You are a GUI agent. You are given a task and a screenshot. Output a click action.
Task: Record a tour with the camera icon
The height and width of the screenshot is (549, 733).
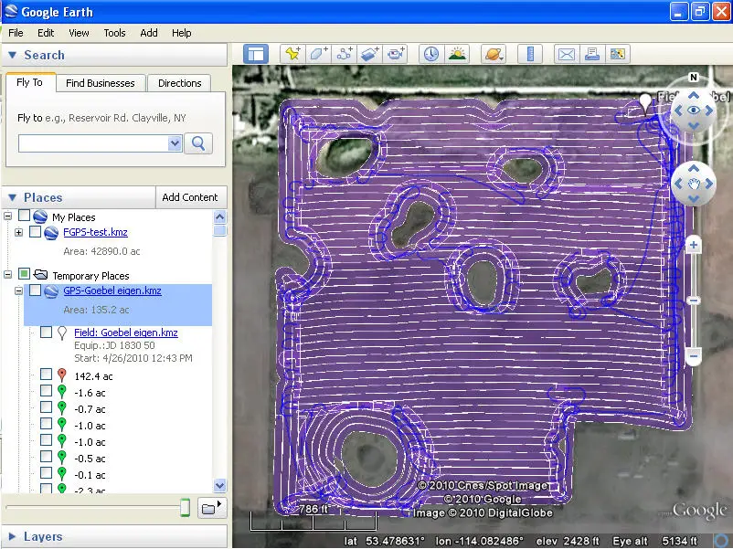(396, 54)
